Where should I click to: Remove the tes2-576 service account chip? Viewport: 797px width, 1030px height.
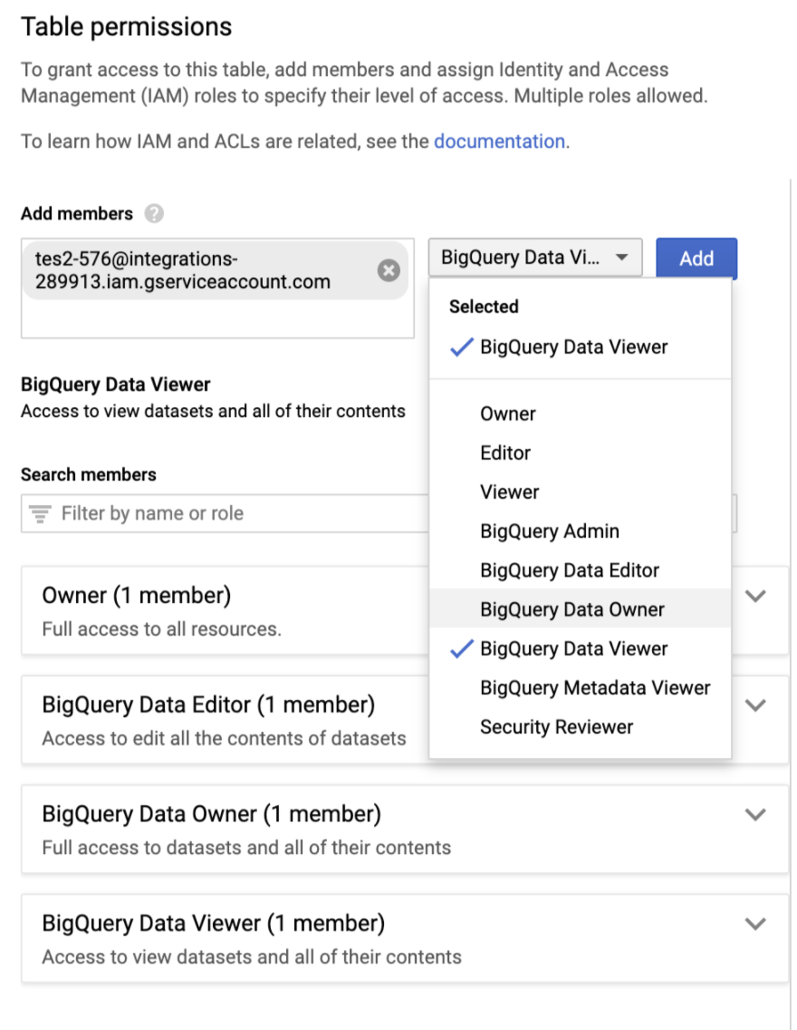point(389,270)
